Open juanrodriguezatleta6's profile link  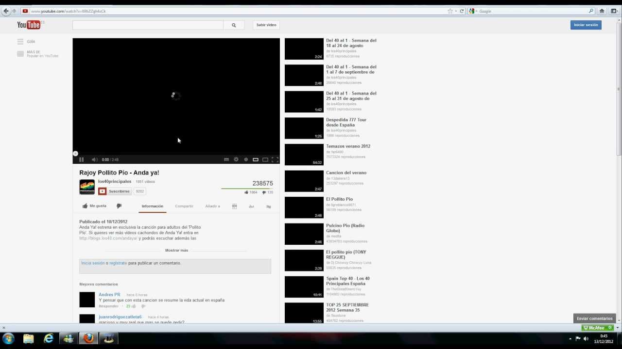point(120,317)
